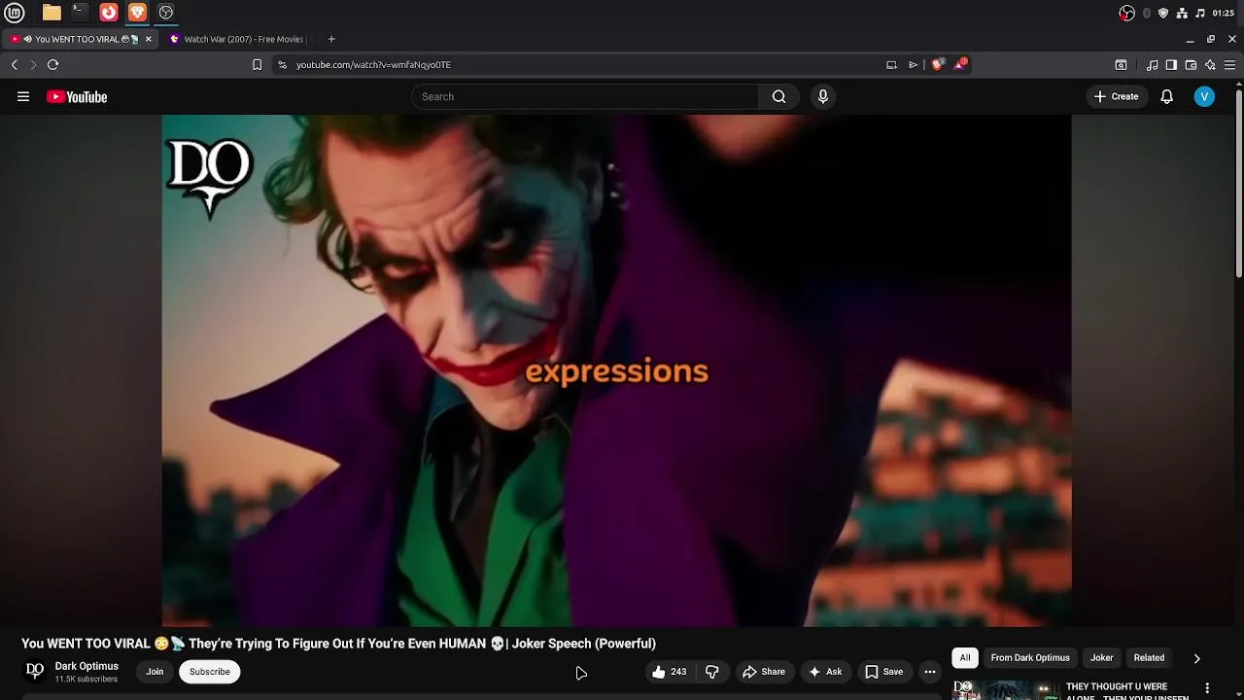Screen dimensions: 1244x700
Task: Open OBS Studio in taskbar
Action: point(165,13)
